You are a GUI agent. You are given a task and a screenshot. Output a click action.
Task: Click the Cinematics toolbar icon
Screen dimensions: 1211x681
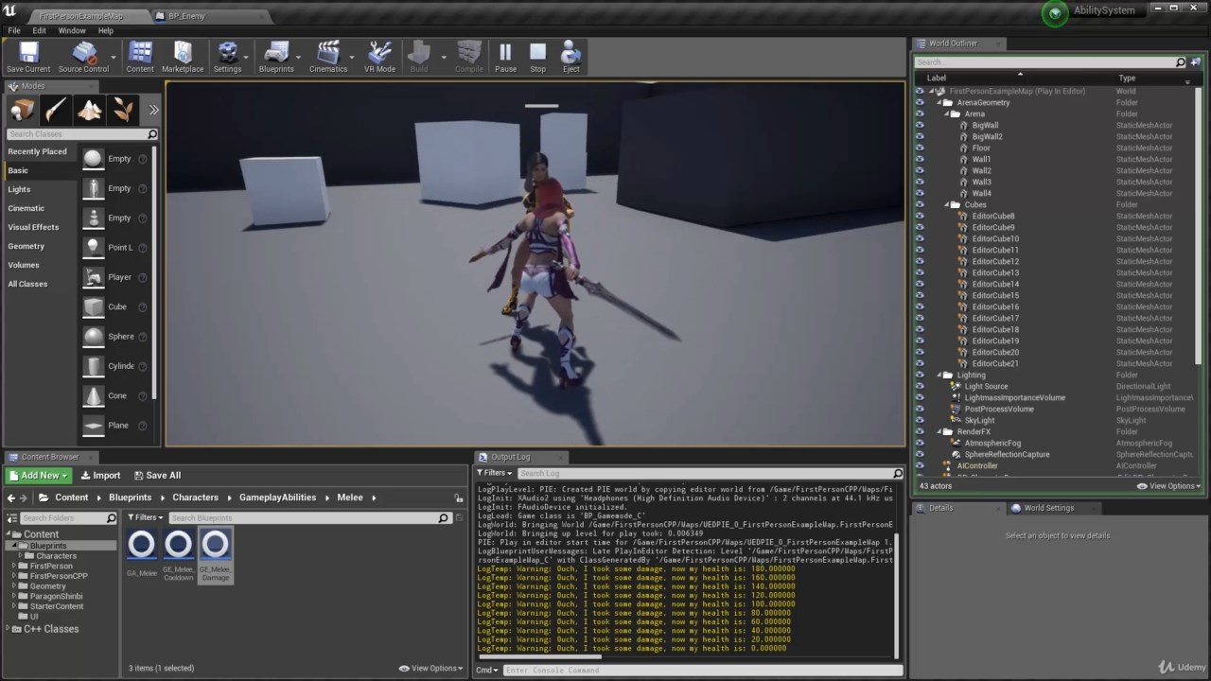[x=328, y=57]
